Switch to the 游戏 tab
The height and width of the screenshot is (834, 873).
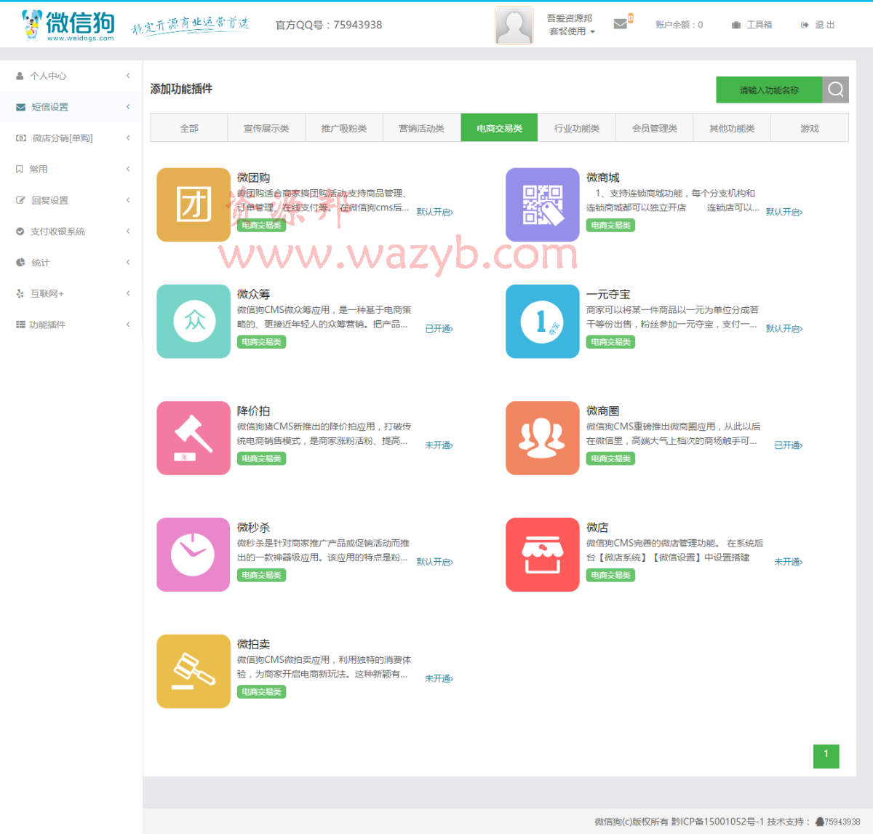(x=810, y=128)
